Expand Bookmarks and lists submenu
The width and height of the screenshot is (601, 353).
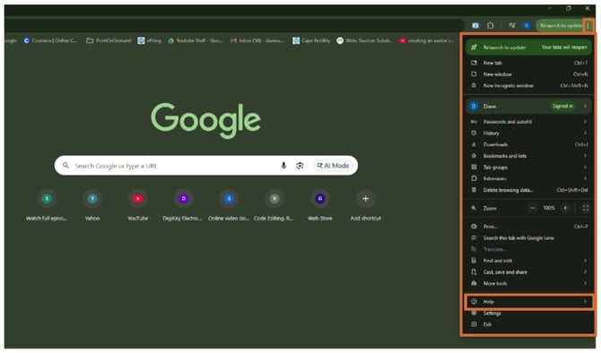(529, 156)
